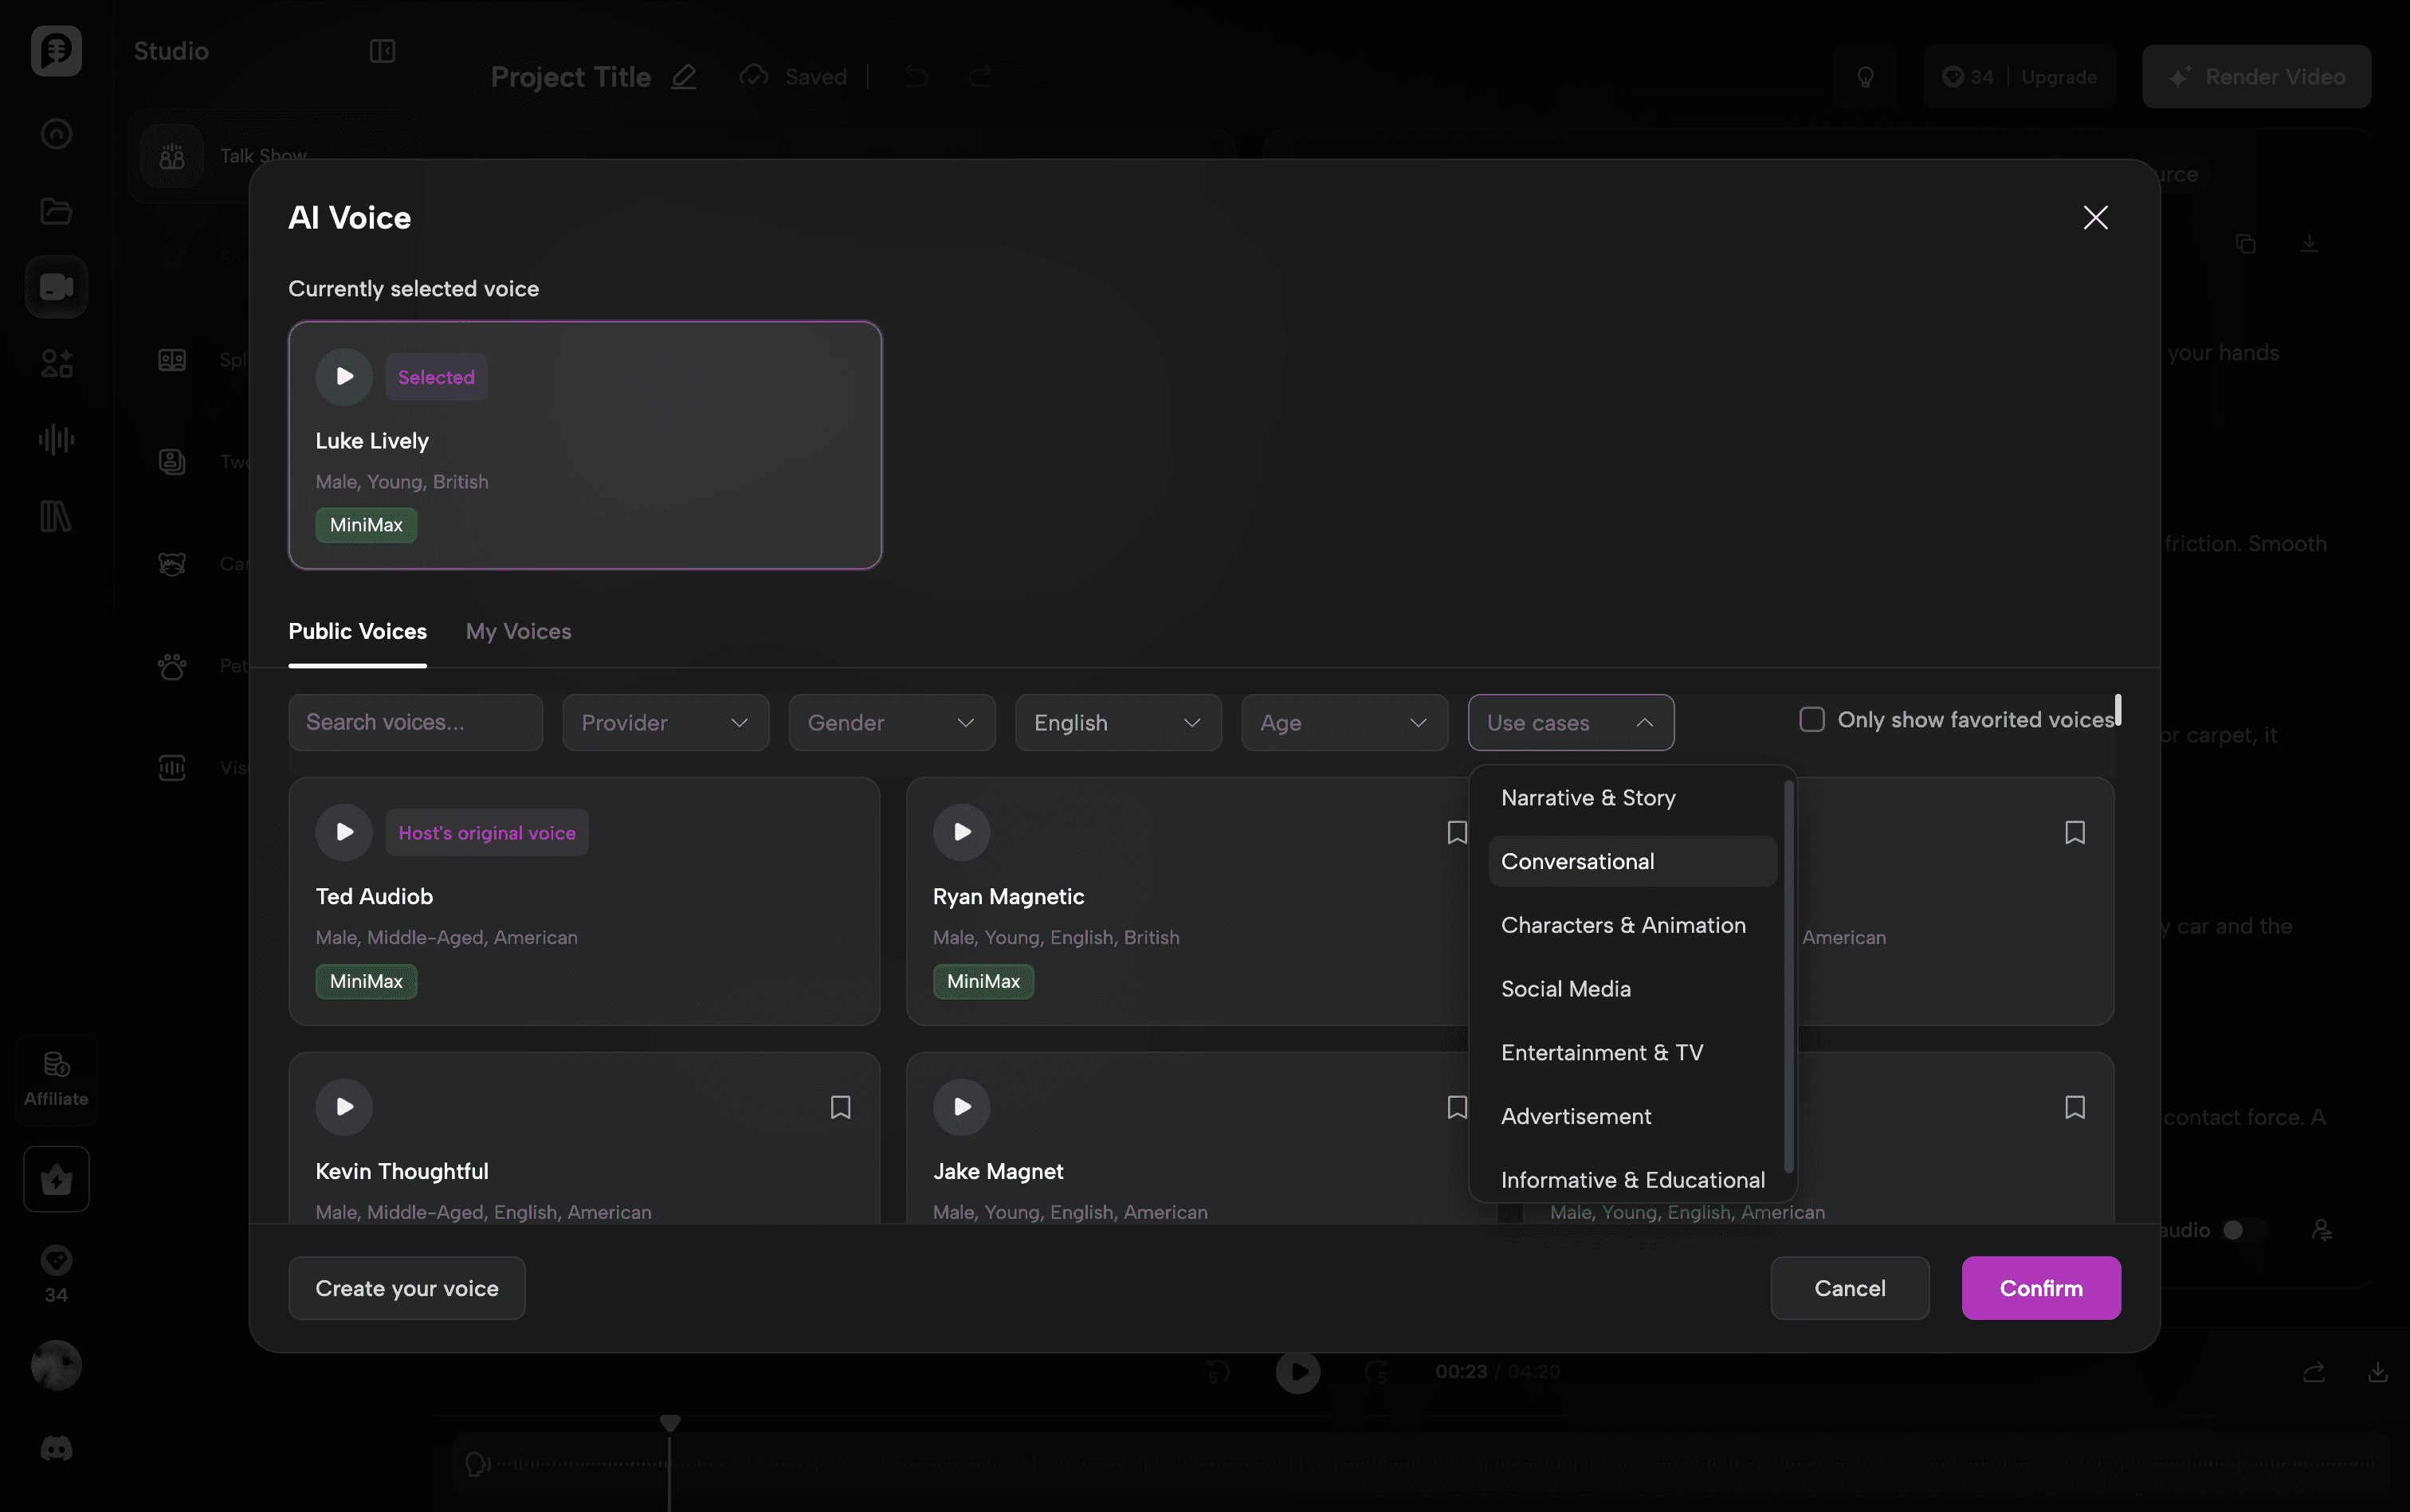Screen dimensions: 2410x1512
Task: Open the audio waveform icon in sidebar
Action: click(56, 440)
